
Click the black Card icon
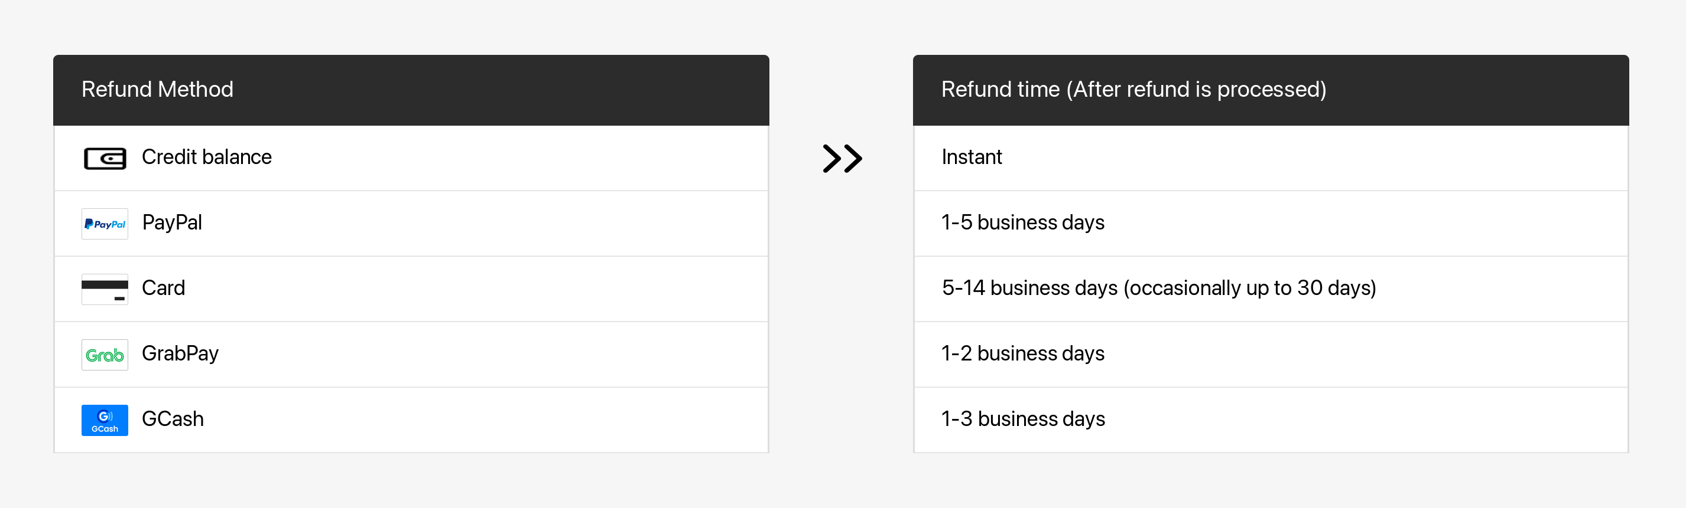(x=105, y=289)
